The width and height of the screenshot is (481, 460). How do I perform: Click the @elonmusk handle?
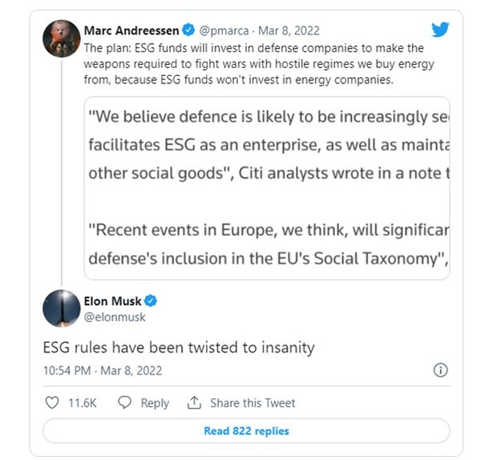pos(115,317)
